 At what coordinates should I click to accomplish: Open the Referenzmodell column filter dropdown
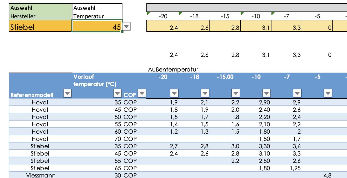(x=67, y=93)
